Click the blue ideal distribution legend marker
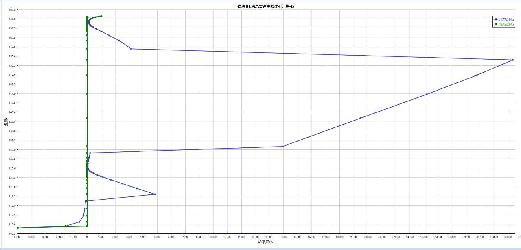Screen dimensions: 521x250 pyautogui.click(x=496, y=19)
